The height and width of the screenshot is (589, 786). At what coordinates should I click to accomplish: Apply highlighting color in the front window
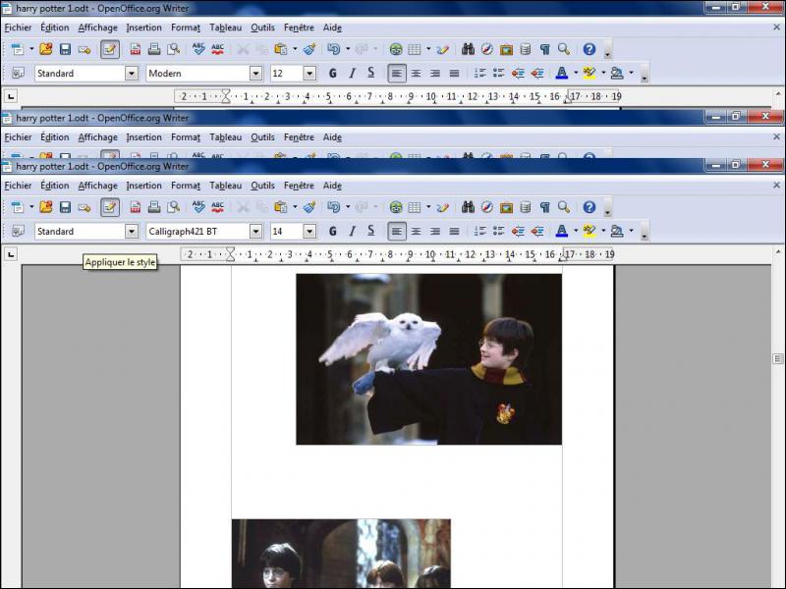pyautogui.click(x=589, y=231)
